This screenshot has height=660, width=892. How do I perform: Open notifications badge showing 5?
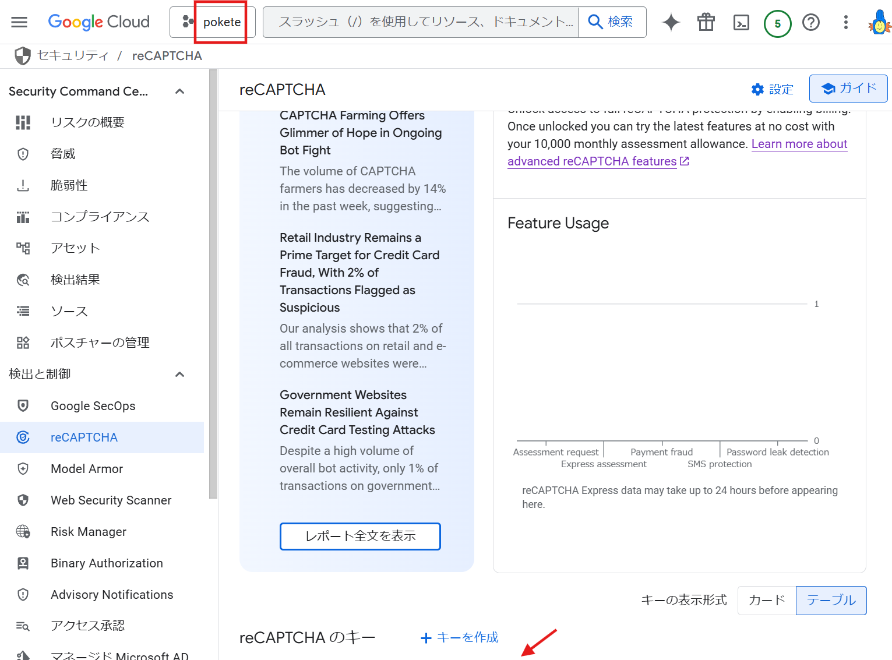[777, 24]
